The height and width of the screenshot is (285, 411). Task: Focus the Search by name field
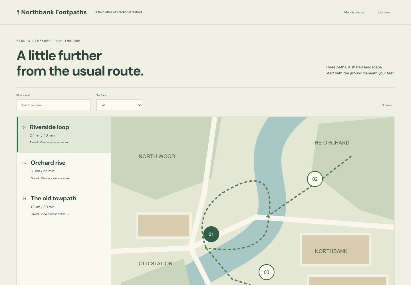point(54,105)
